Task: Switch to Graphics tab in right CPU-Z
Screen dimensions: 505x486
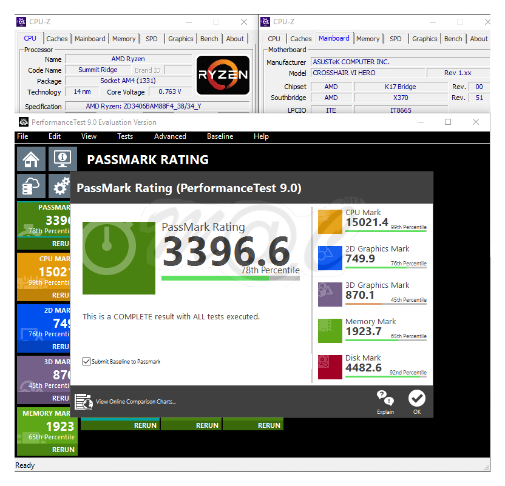Action: pyautogui.click(x=424, y=39)
